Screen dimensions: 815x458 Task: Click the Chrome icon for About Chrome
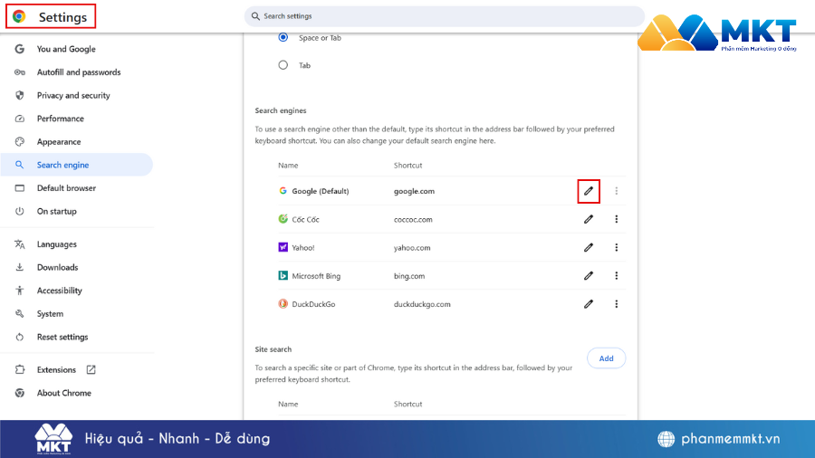click(20, 393)
